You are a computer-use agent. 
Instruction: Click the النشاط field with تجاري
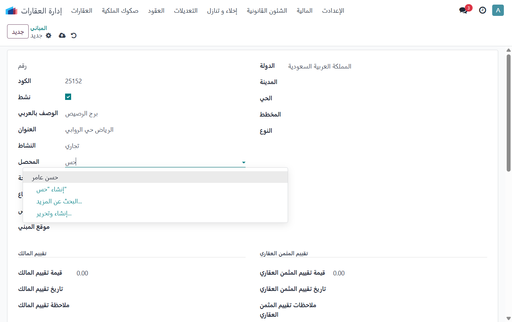click(x=155, y=146)
